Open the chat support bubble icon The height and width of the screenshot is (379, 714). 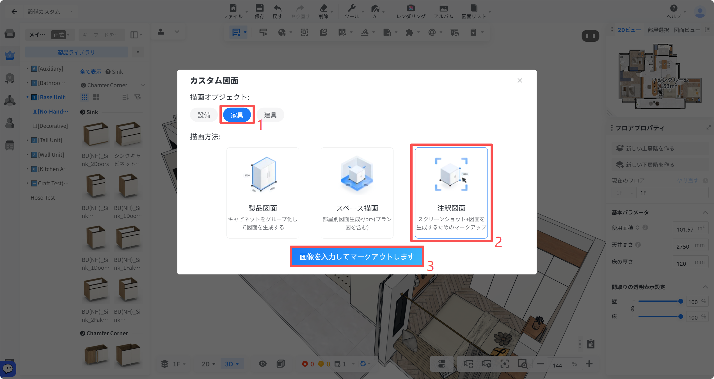click(x=8, y=369)
